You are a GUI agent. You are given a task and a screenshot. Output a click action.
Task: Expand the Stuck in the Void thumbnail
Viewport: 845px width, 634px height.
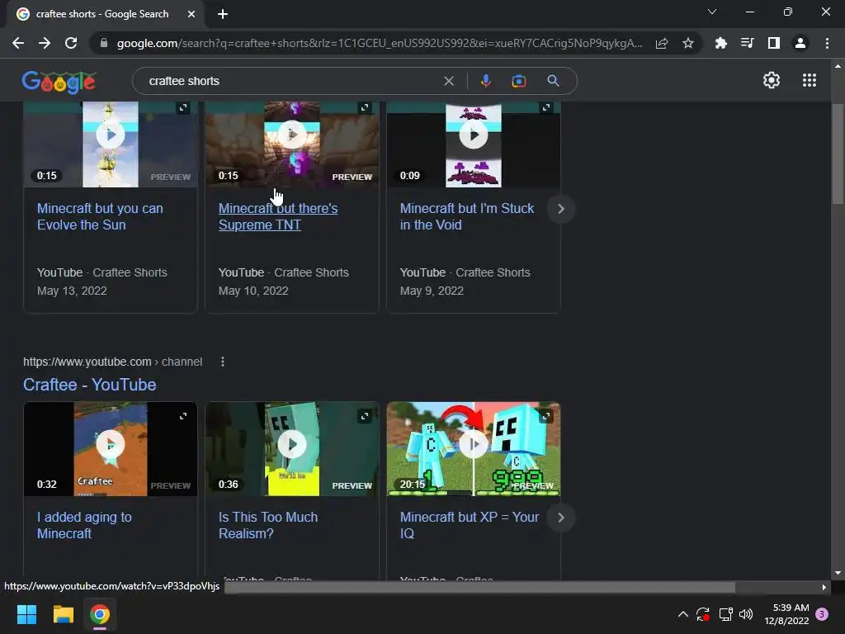click(x=546, y=108)
